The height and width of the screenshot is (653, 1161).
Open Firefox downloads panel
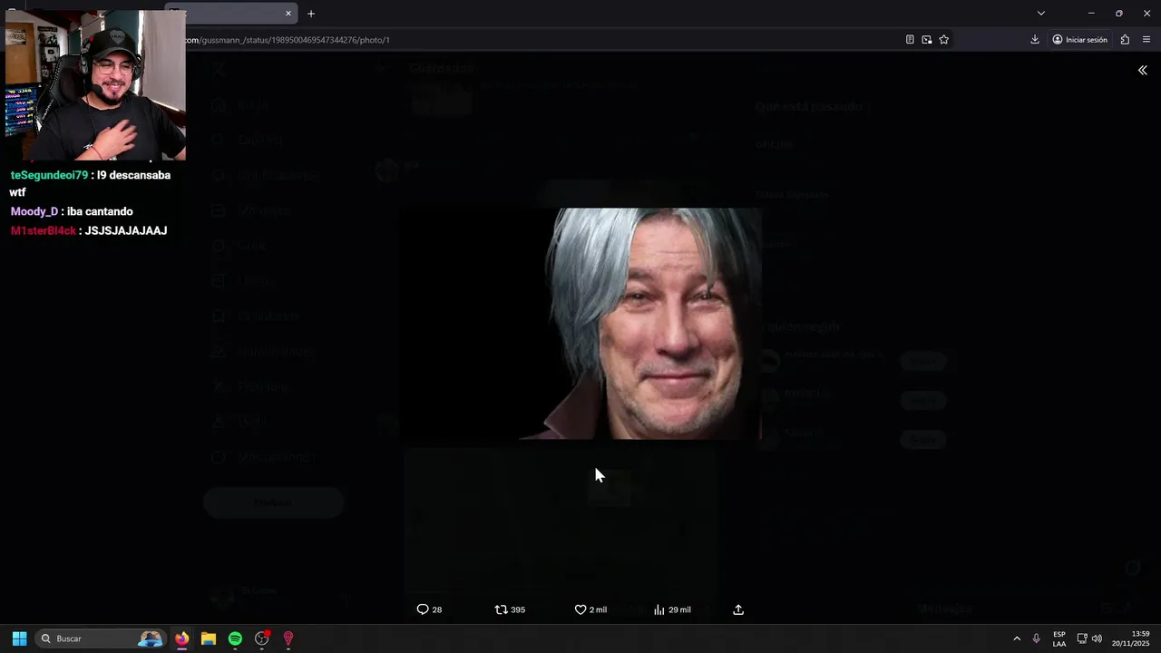coord(1035,40)
